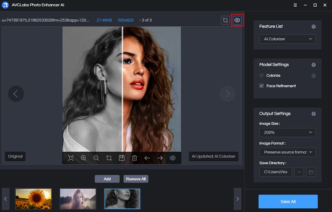Uncheck the Face Refinement checkbox
This screenshot has width=332, height=212.
tap(261, 86)
